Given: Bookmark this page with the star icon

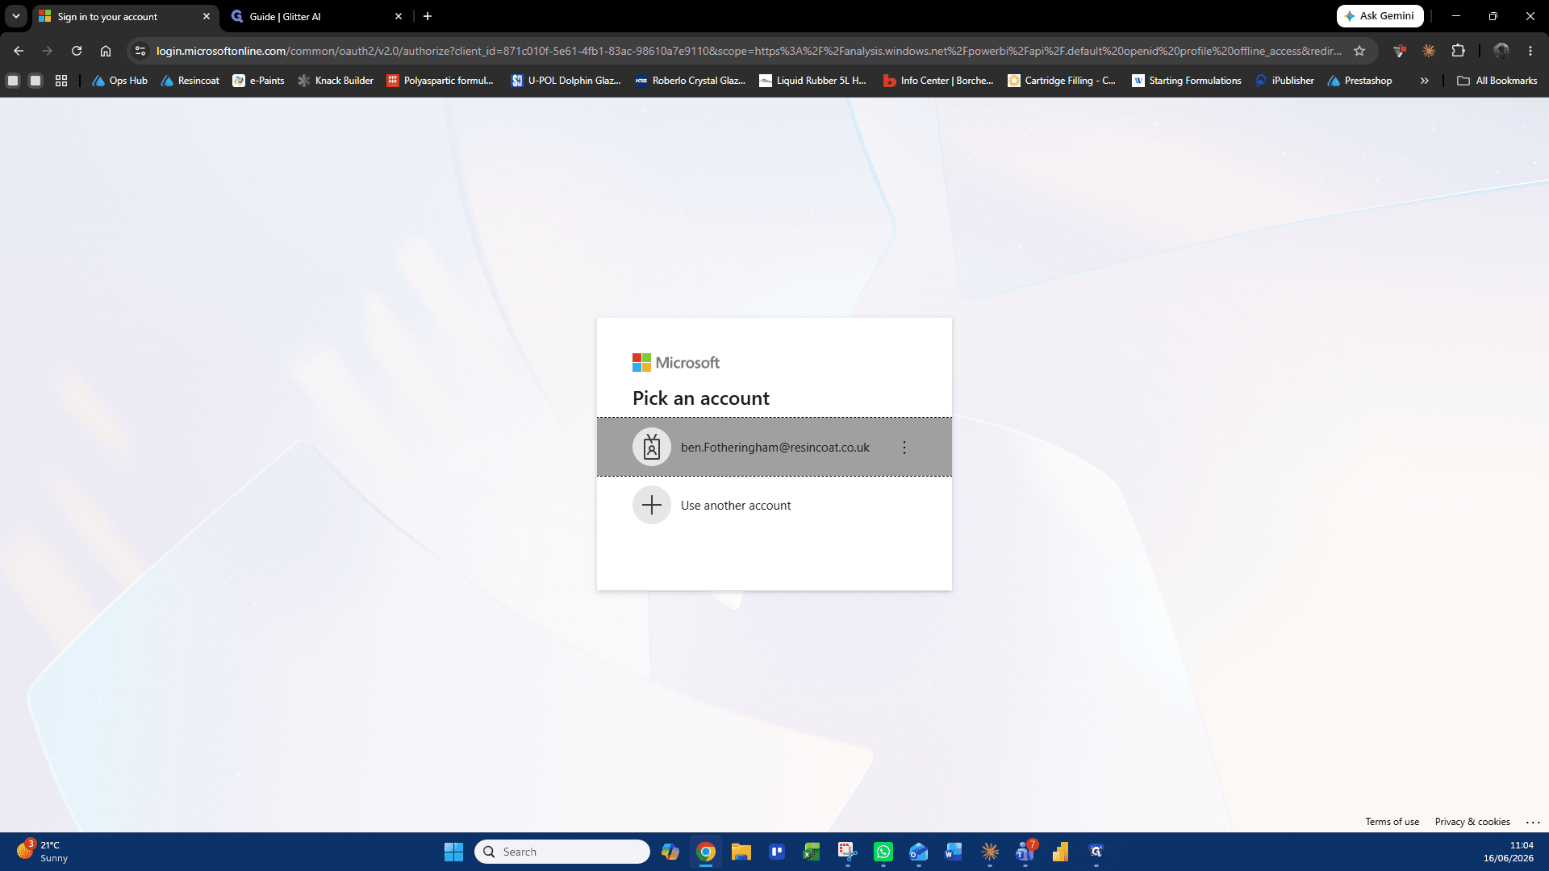Looking at the screenshot, I should click(x=1359, y=51).
